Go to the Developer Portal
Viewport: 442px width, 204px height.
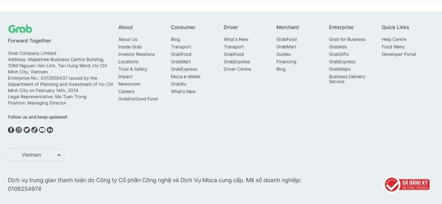tap(399, 54)
